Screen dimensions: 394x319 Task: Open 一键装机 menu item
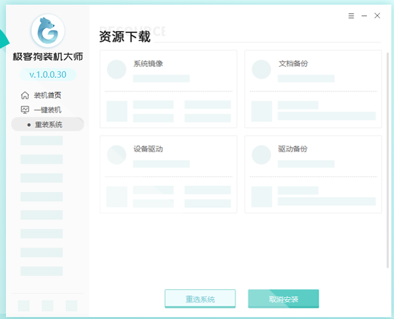pyautogui.click(x=48, y=110)
